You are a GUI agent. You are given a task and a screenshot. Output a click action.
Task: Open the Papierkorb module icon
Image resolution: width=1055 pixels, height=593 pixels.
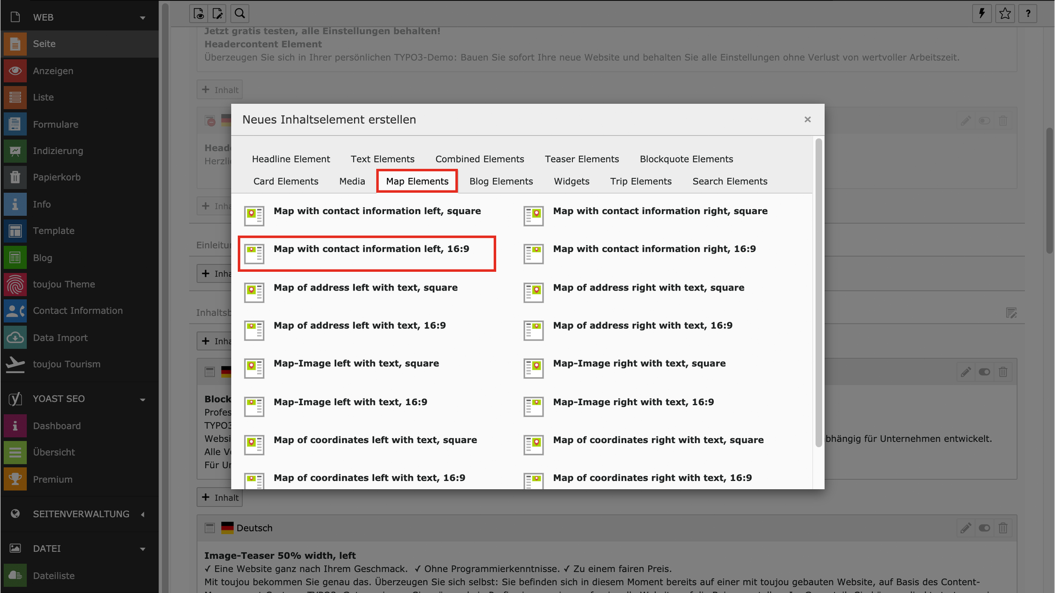tap(15, 177)
